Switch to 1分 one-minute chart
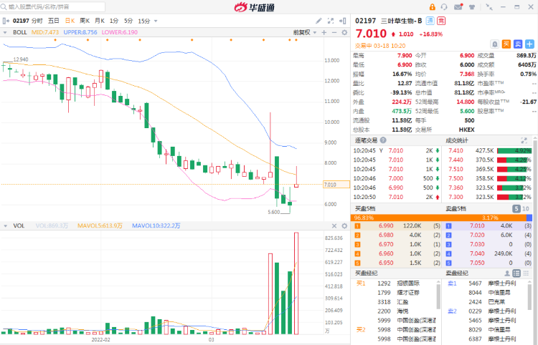This screenshot has width=538, height=345. pyautogui.click(x=114, y=21)
